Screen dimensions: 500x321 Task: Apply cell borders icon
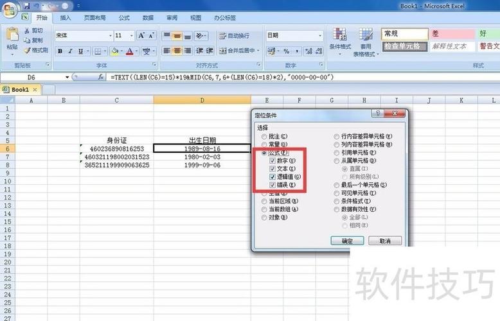tap(98, 51)
